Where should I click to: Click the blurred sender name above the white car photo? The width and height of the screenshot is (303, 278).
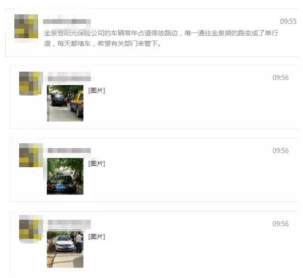(x=69, y=225)
